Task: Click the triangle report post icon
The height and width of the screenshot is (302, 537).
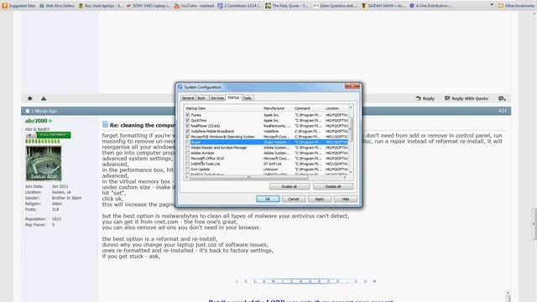Action: tap(44, 98)
